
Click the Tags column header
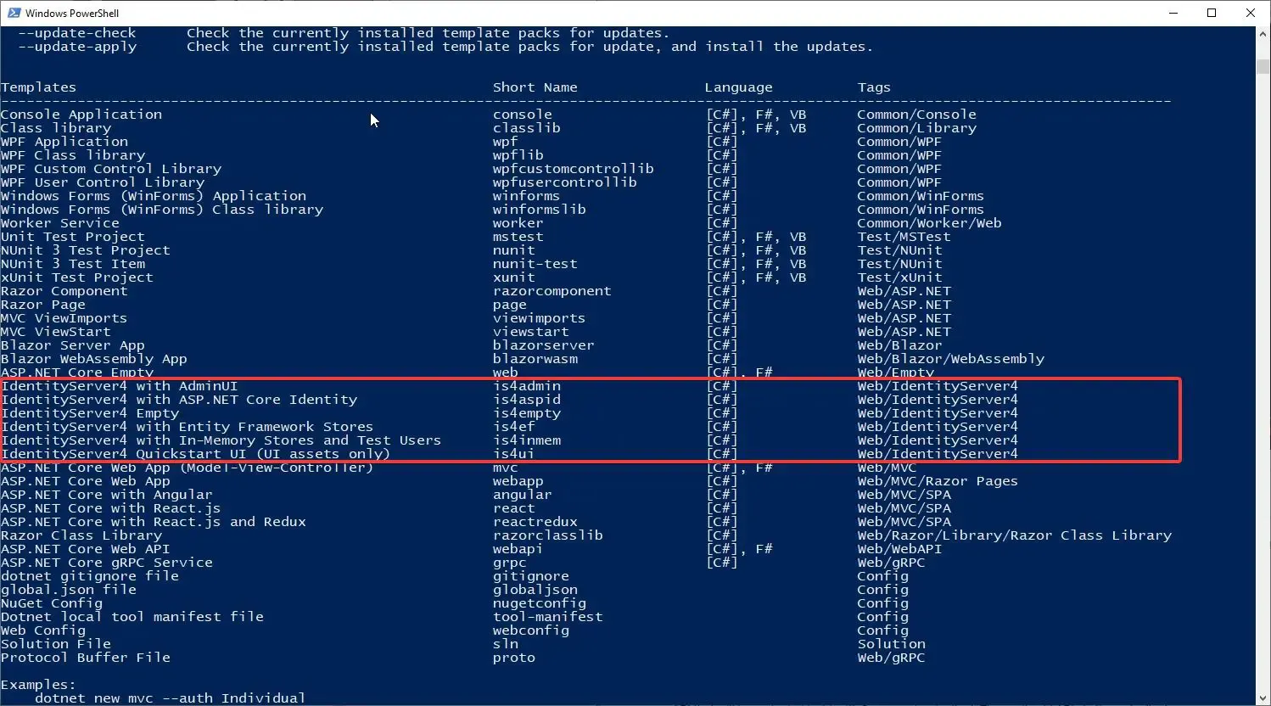pos(874,87)
